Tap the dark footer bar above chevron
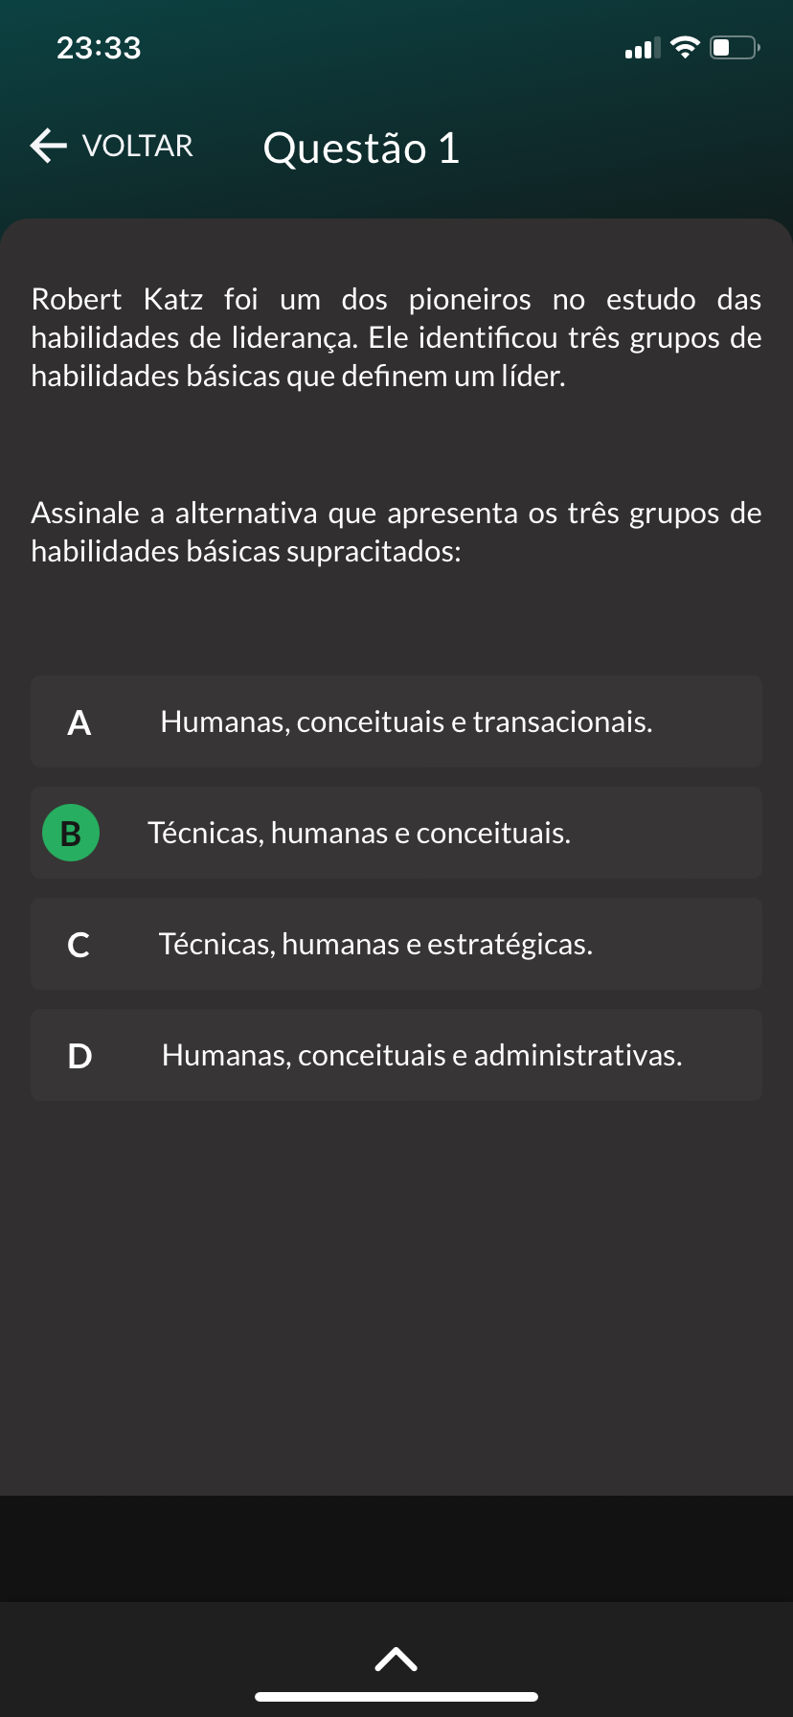The height and width of the screenshot is (1717, 793). (396, 1548)
